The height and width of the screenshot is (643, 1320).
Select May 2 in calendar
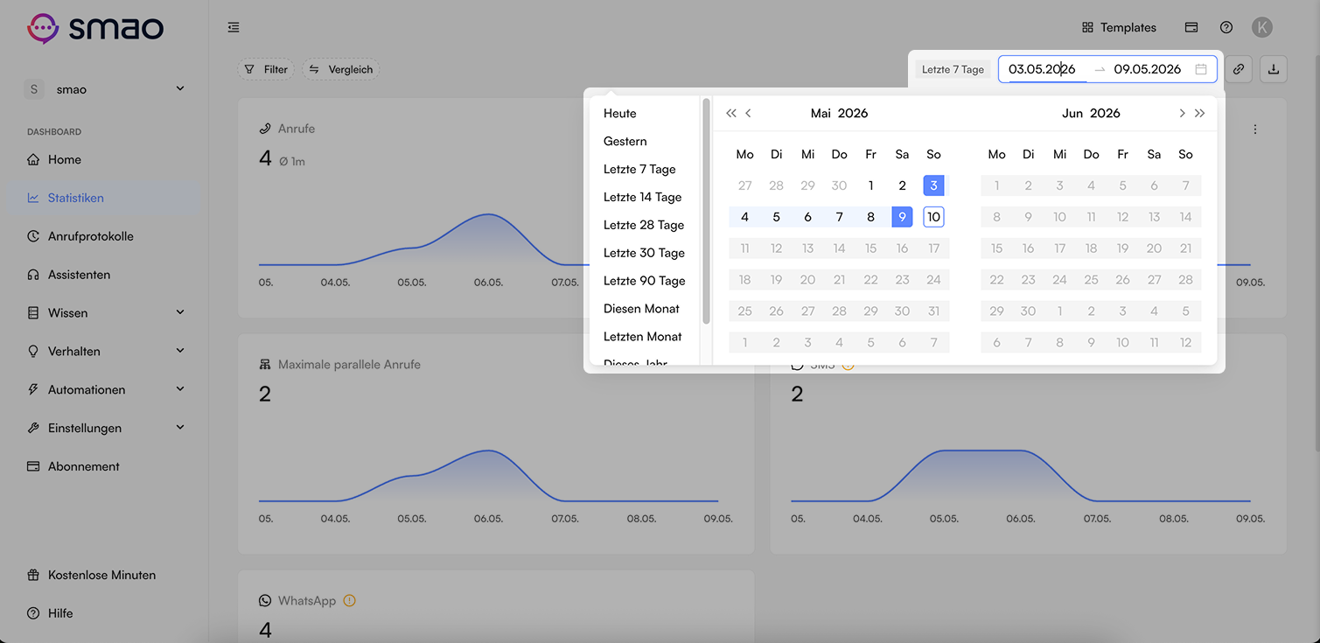902,185
